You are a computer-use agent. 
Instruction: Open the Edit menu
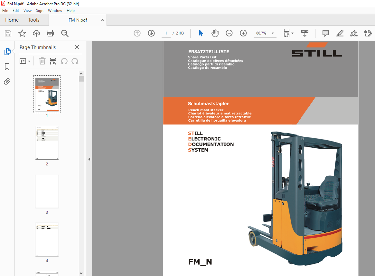pos(16,11)
